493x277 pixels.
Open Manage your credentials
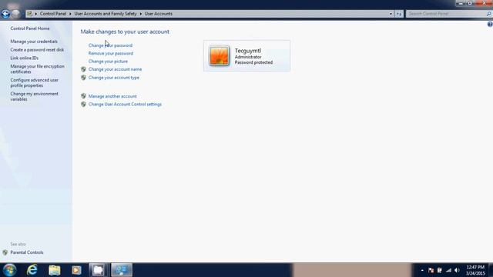coord(34,42)
